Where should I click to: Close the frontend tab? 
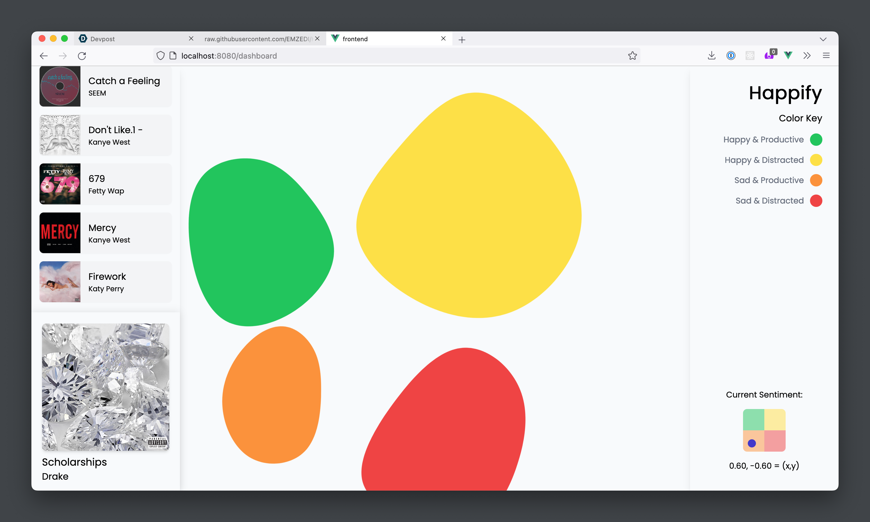443,39
